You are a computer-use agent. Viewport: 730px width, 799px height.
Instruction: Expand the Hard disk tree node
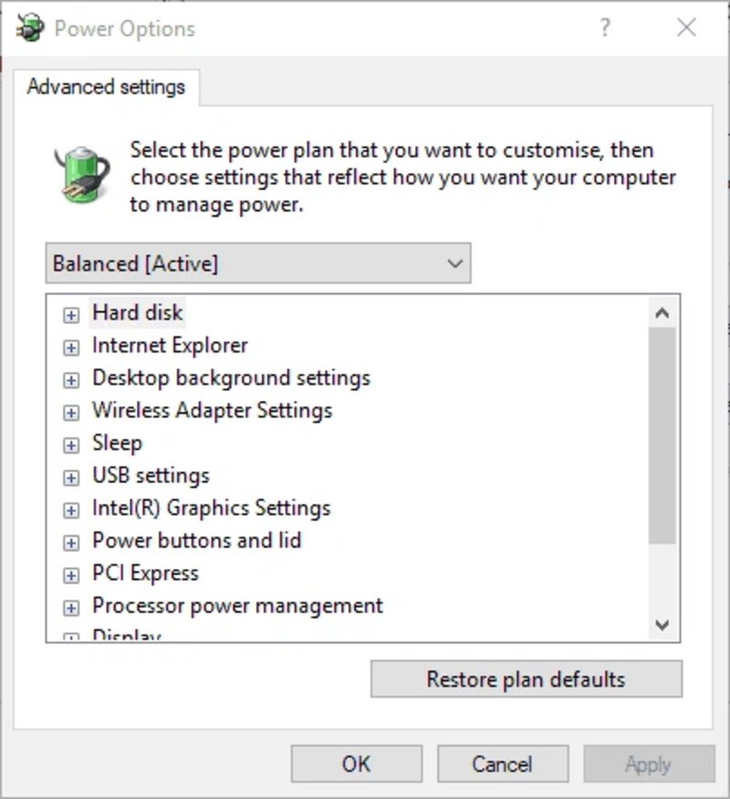(x=71, y=315)
